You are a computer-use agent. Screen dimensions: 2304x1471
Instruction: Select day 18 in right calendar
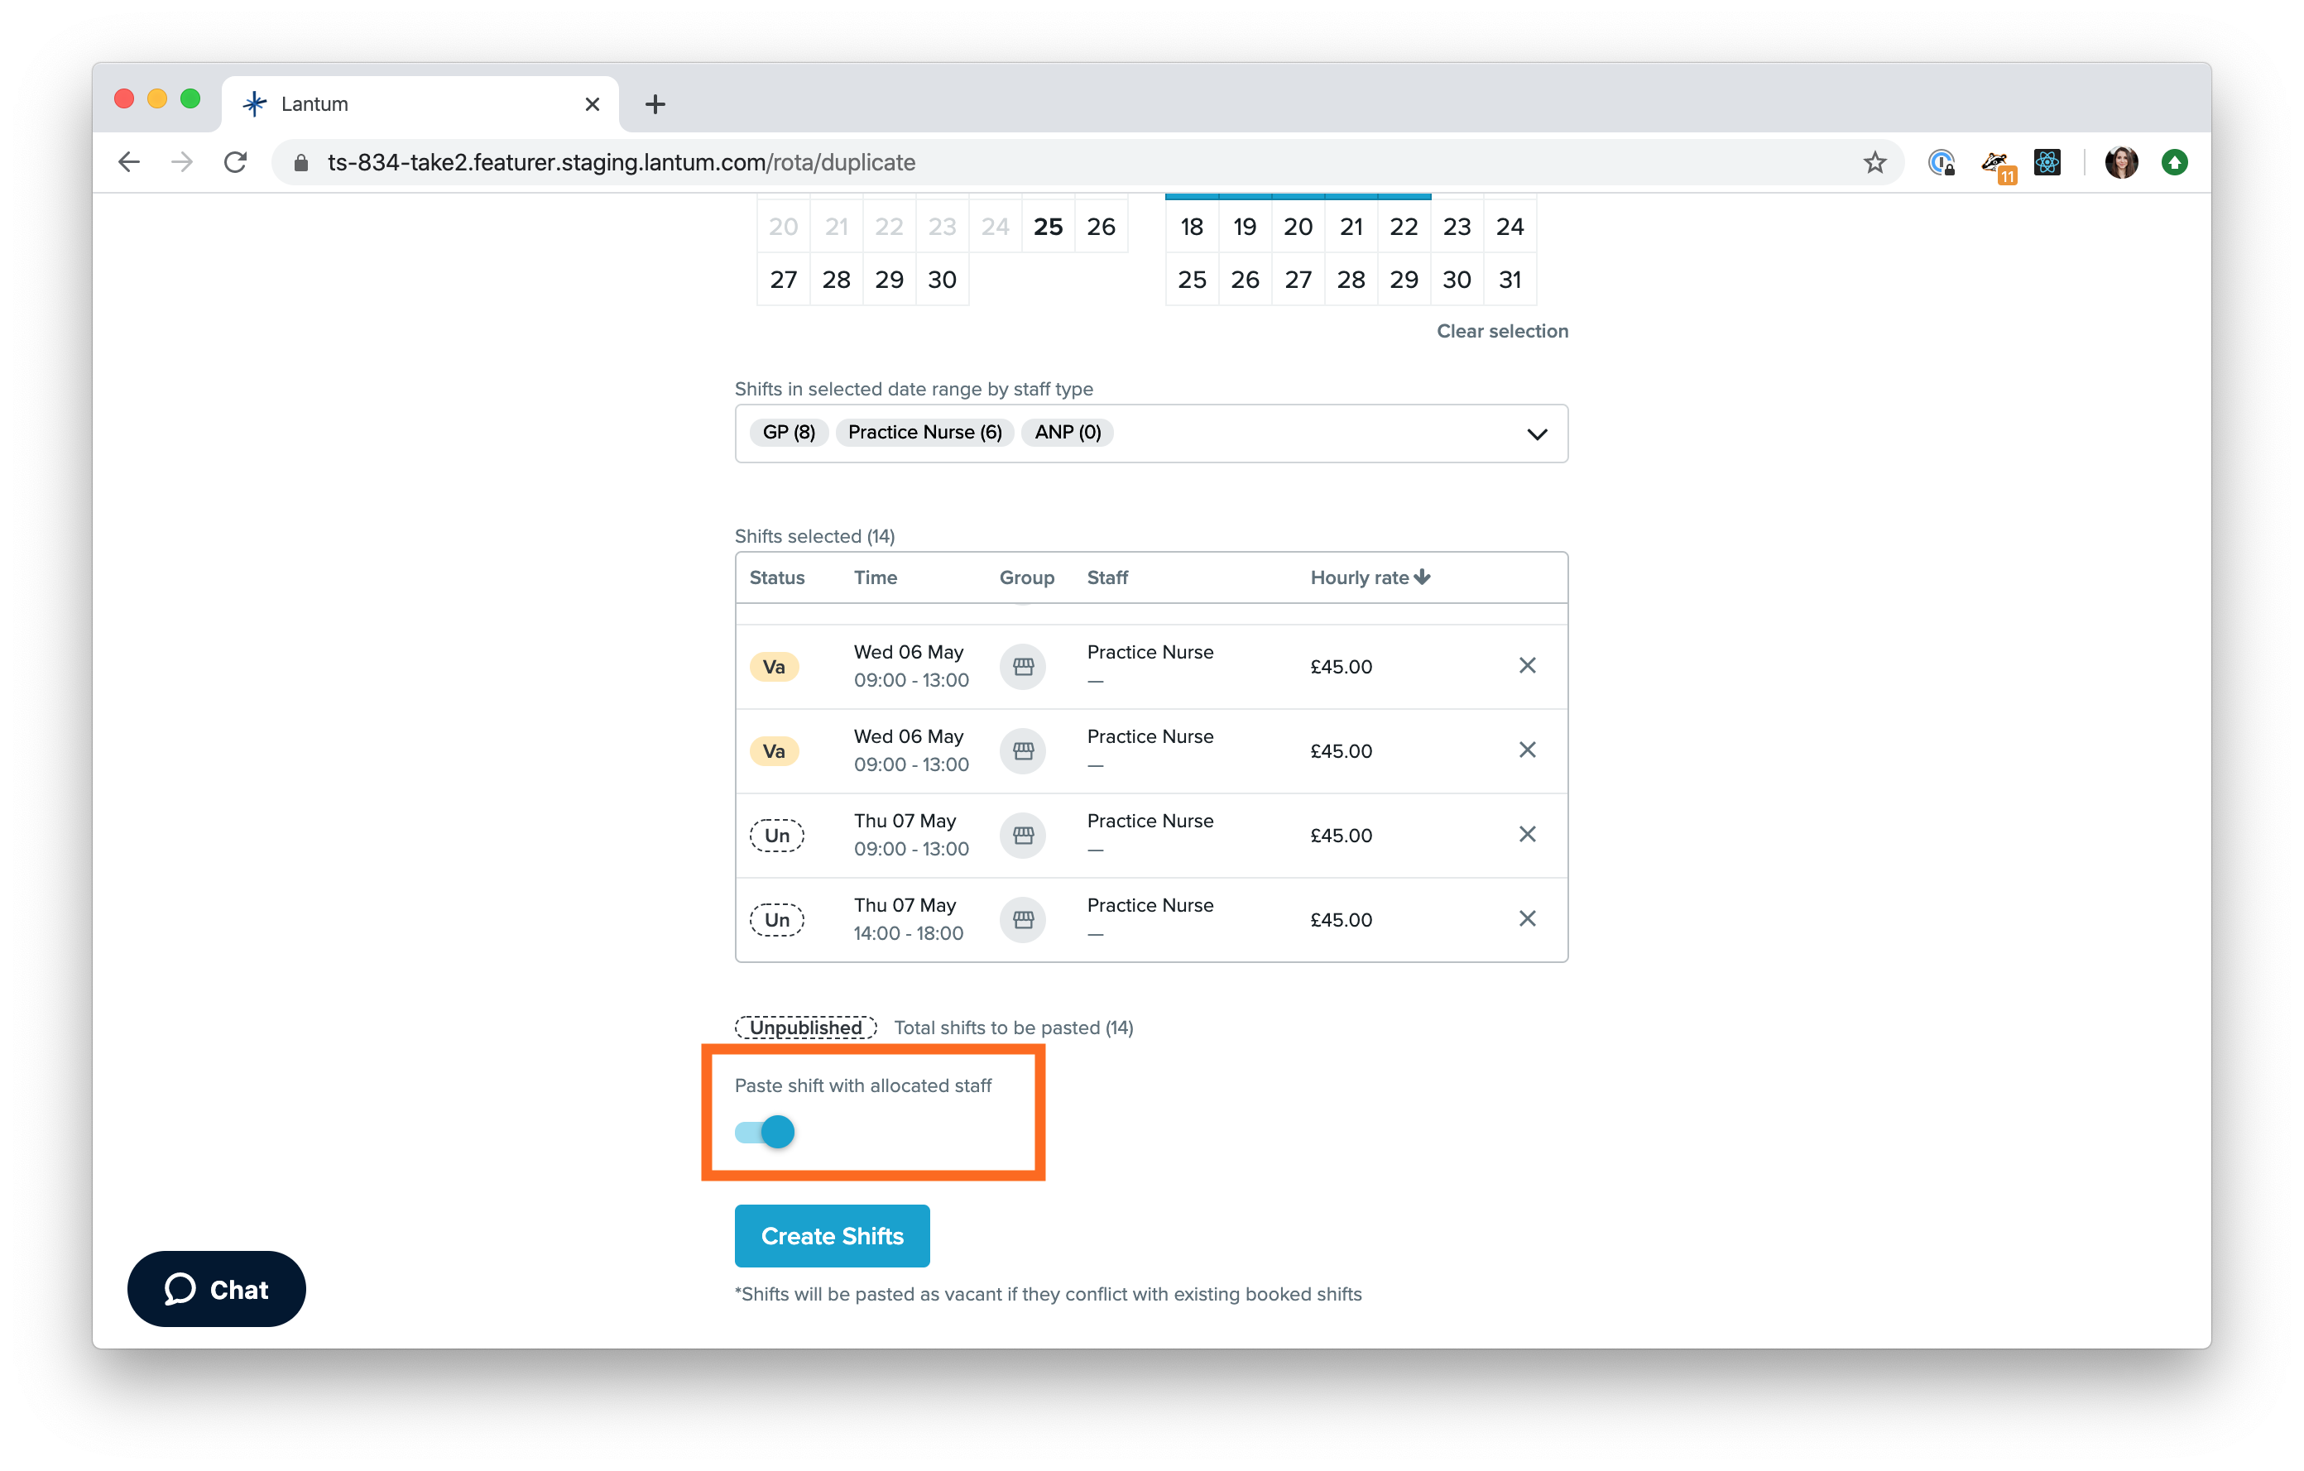tap(1191, 227)
